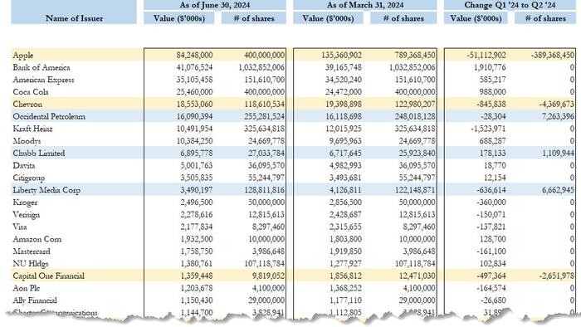Screen dimensions: 581x327
Task: Select Verisign June value 2,278,616
Action: pyautogui.click(x=197, y=214)
